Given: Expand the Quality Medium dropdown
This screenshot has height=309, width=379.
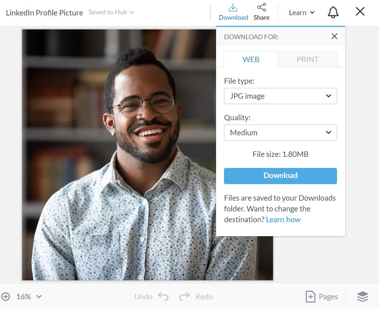Looking at the screenshot, I should click(x=280, y=132).
